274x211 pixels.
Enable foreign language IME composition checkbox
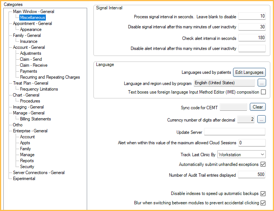click(263, 92)
